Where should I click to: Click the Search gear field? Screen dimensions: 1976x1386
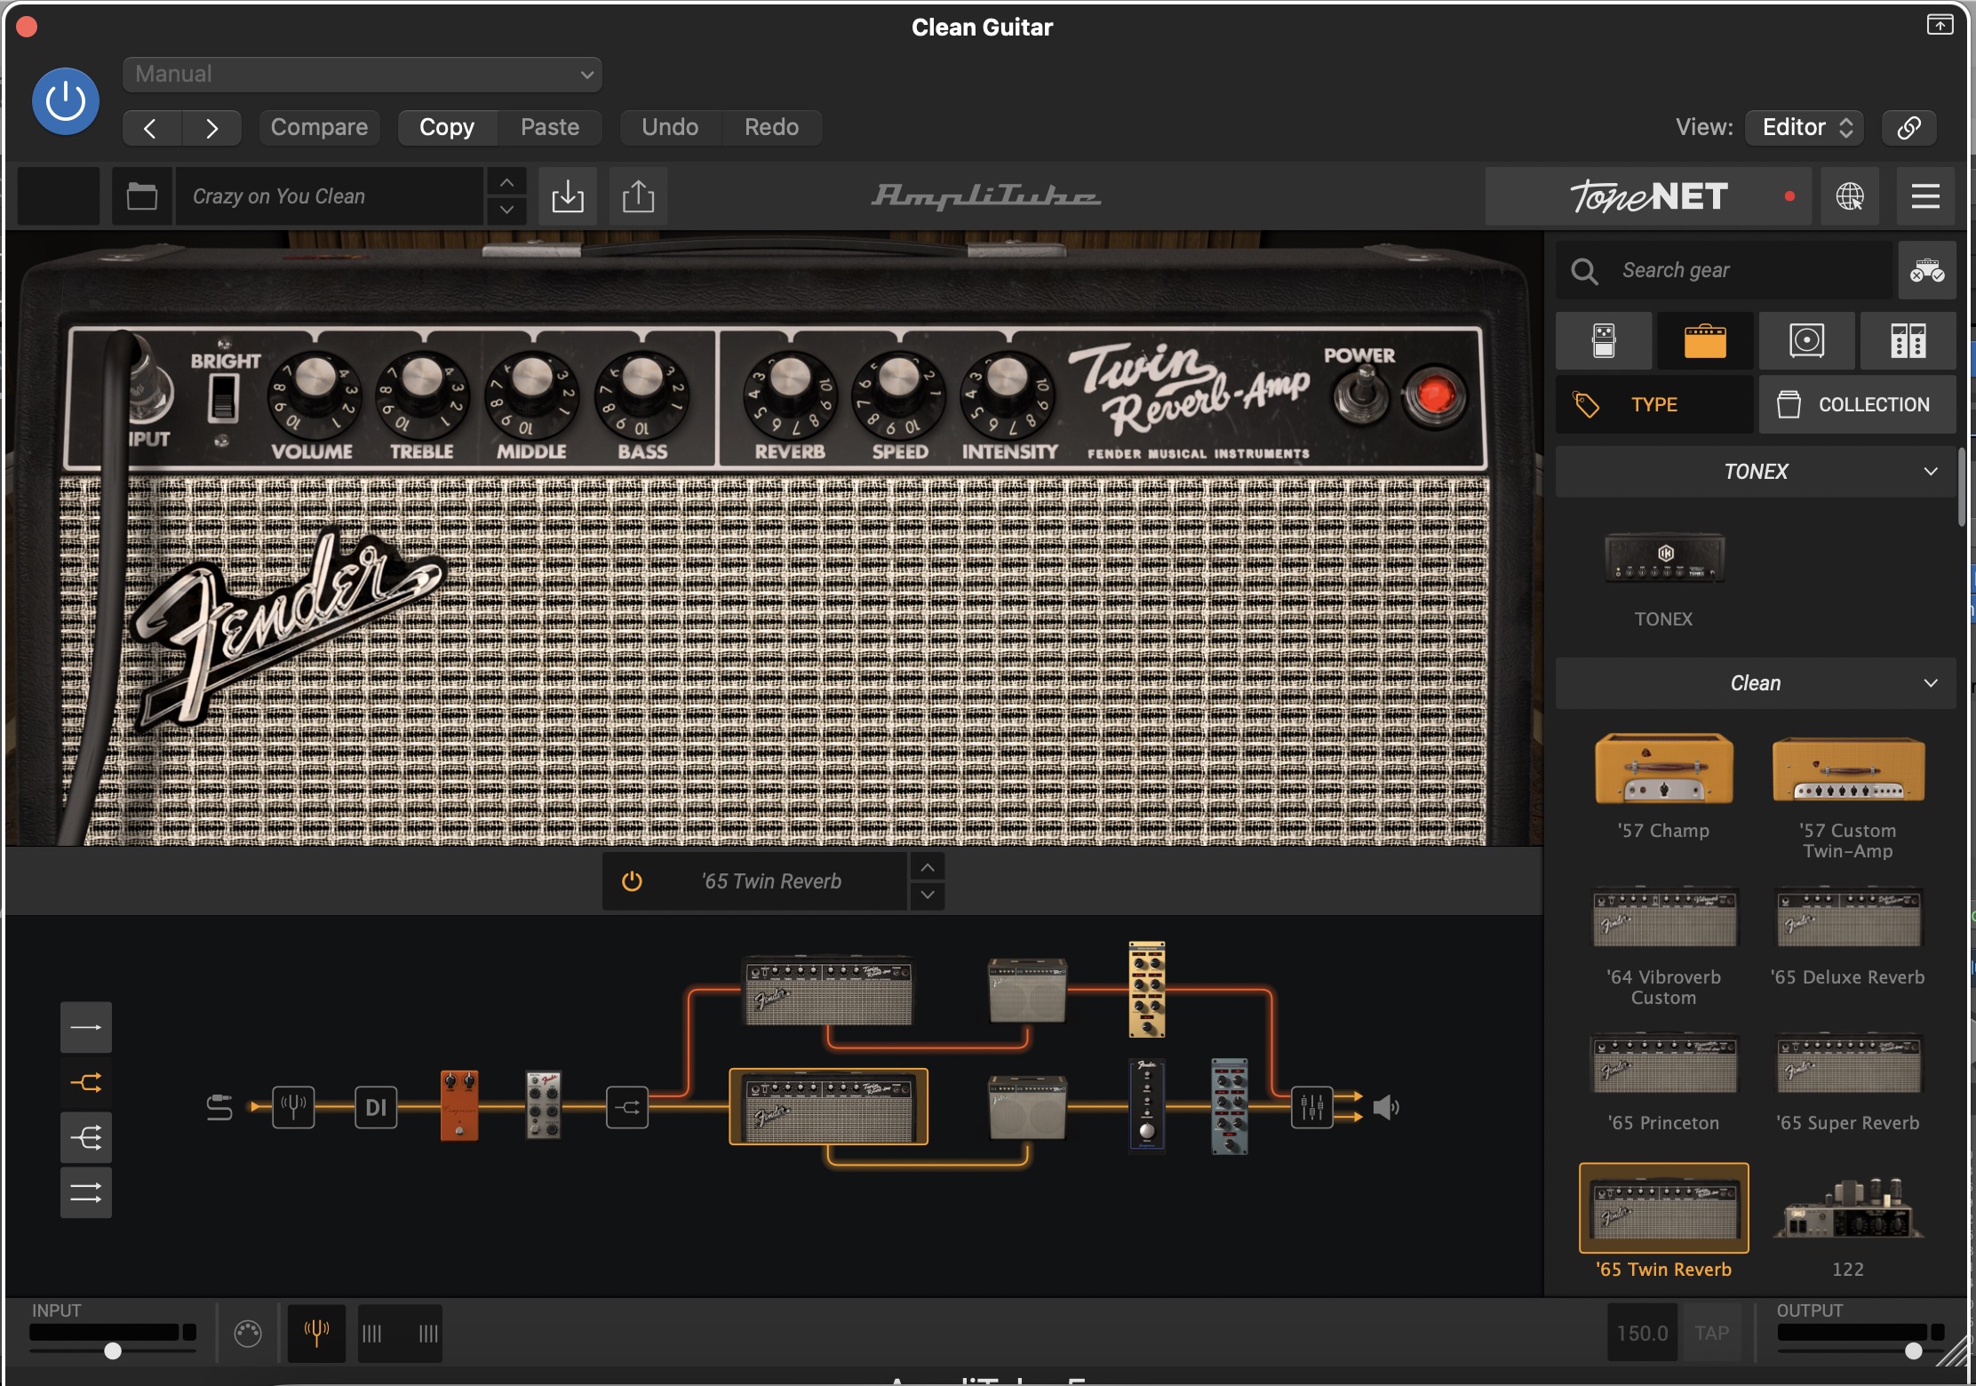click(x=1724, y=270)
